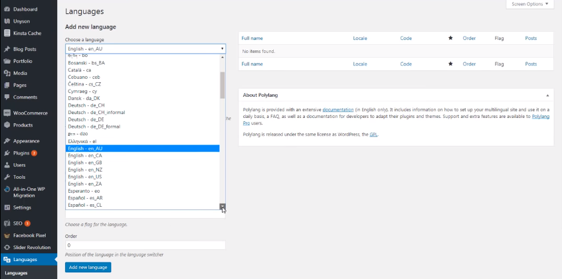The width and height of the screenshot is (562, 279).
Task: Click the Unyson icon in sidebar
Action: [x=7, y=21]
